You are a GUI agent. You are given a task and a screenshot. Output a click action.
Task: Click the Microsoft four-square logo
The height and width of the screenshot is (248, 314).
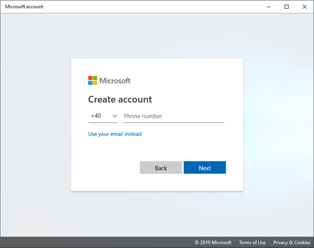(93, 80)
